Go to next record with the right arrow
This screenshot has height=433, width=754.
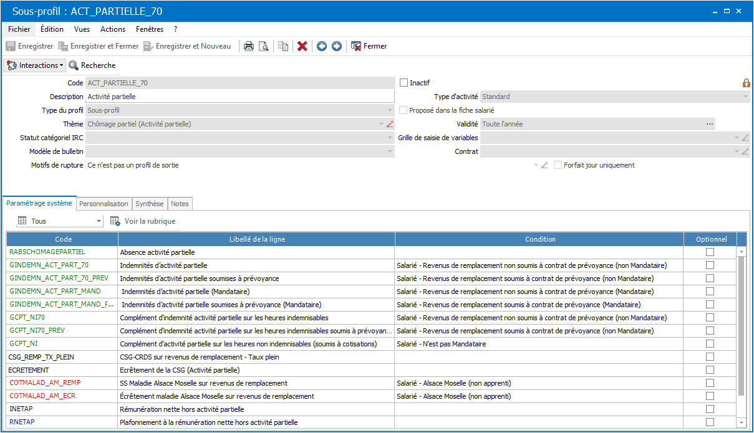[x=337, y=46]
